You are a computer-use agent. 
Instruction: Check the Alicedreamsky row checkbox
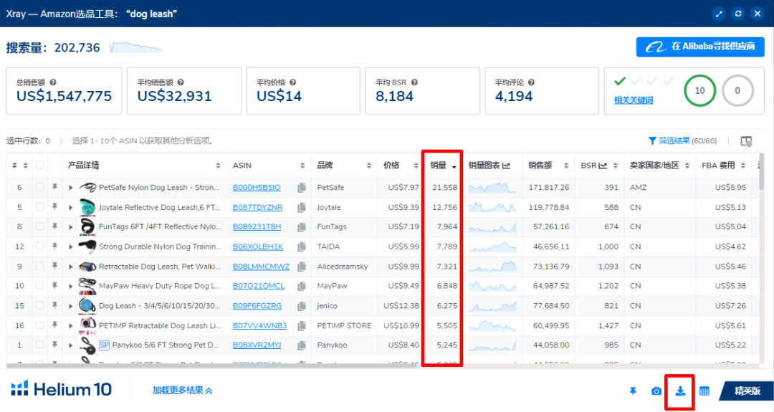(x=39, y=266)
